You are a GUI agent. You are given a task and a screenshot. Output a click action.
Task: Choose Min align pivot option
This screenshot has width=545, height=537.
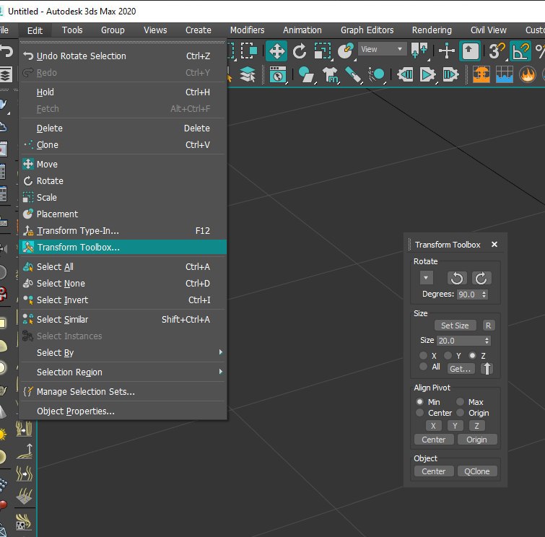pyautogui.click(x=419, y=402)
